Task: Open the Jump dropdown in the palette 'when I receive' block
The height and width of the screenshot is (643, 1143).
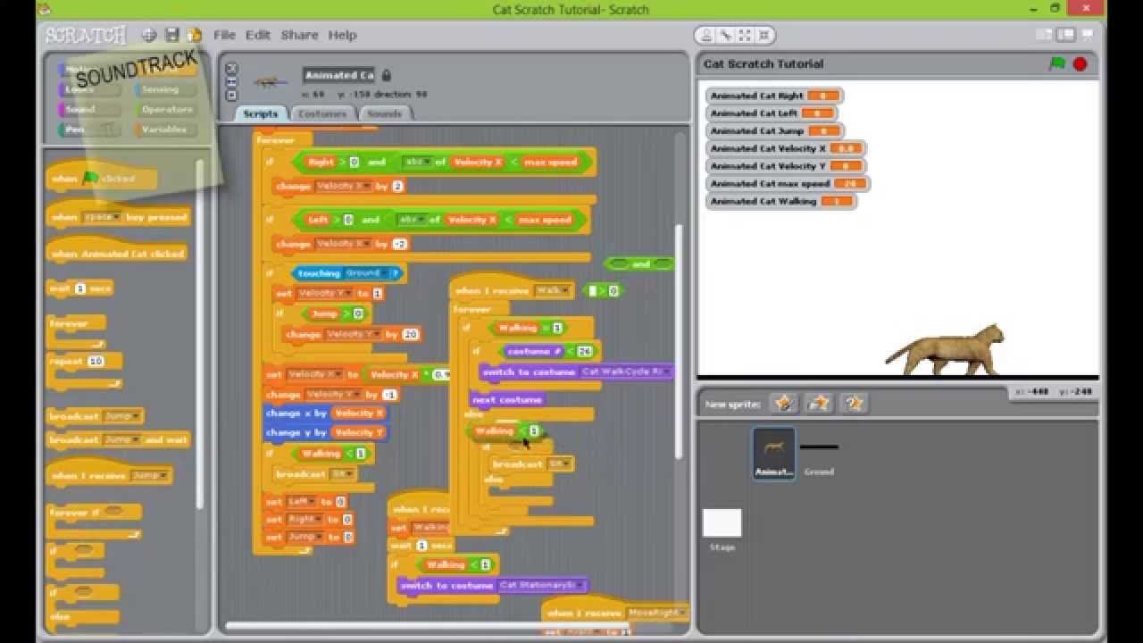Action: pos(150,476)
